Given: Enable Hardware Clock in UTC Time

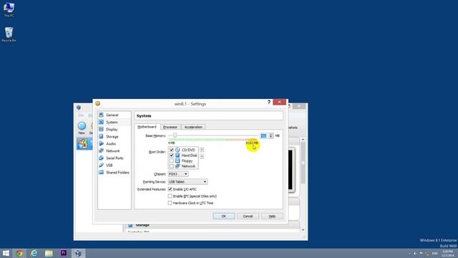Looking at the screenshot, I should point(170,203).
